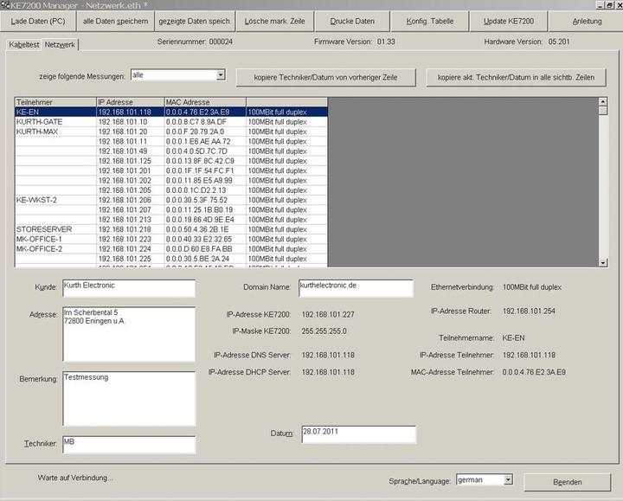This screenshot has height=501, width=623.
Task: Click MAC cell 0.0.0.F.20.78.2A.0
Action: point(205,132)
